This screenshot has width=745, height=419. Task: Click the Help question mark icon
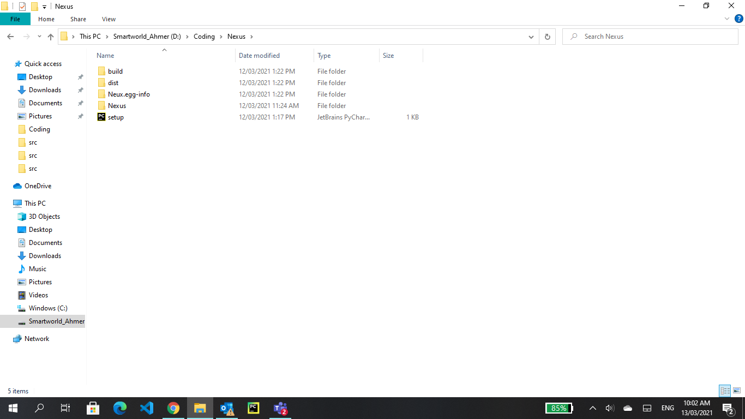point(739,19)
